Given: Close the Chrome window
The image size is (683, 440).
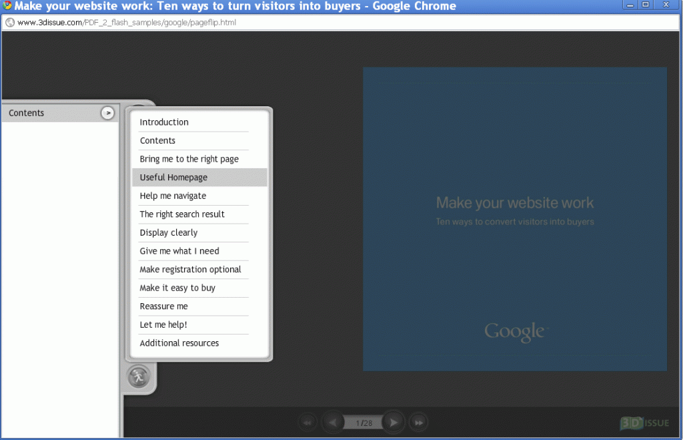Looking at the screenshot, I should coord(666,5).
